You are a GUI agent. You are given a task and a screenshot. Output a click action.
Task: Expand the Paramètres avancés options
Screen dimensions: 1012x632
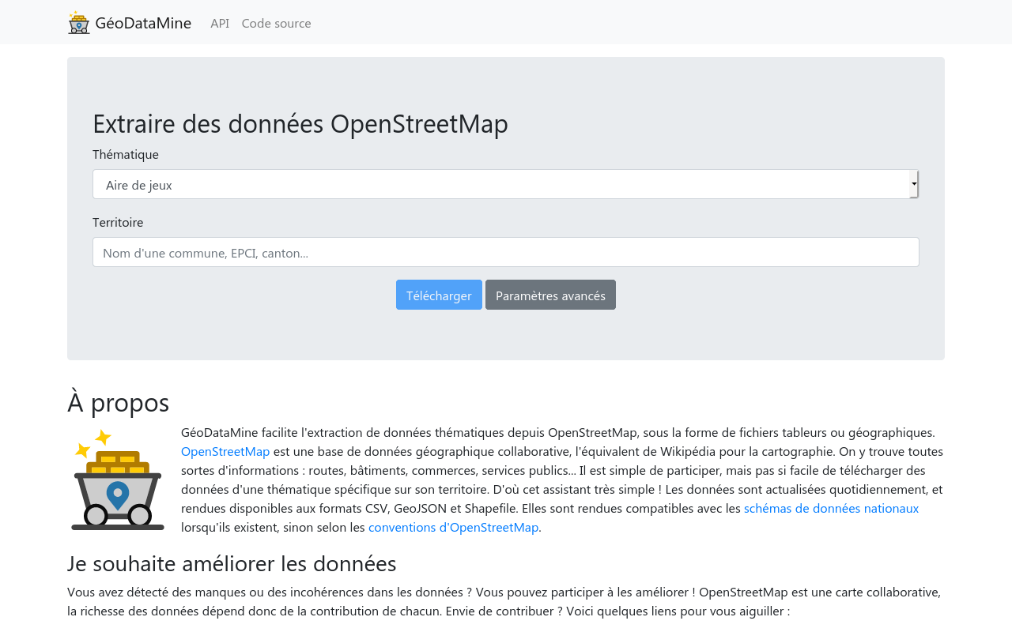[x=550, y=295]
